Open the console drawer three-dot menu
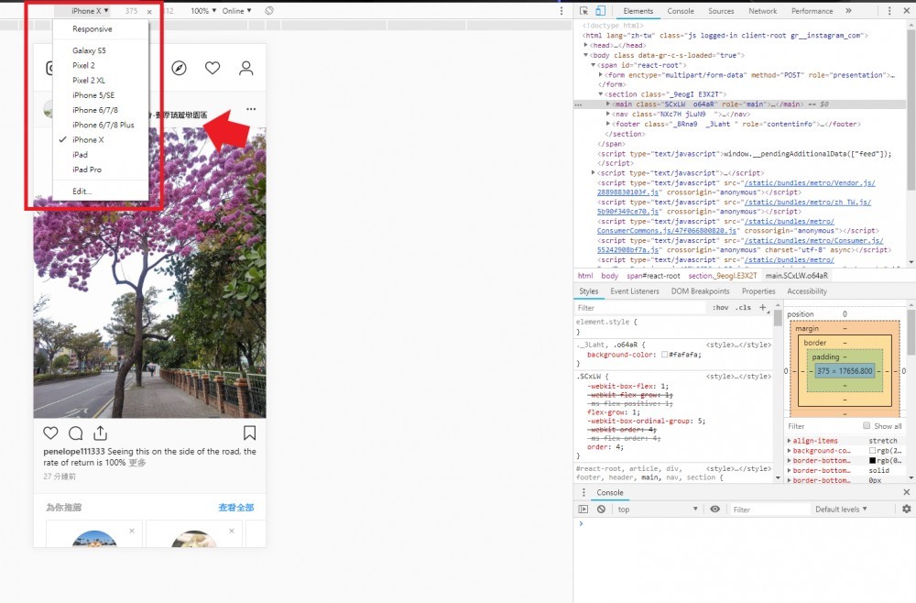Screen dimensions: 916x603 pyautogui.click(x=583, y=492)
